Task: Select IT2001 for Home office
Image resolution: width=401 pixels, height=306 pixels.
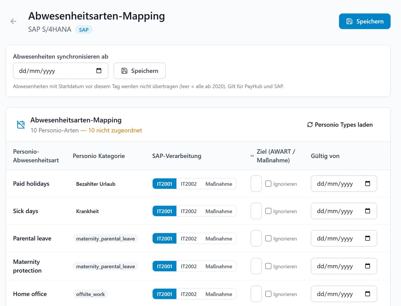Action: (x=164, y=294)
